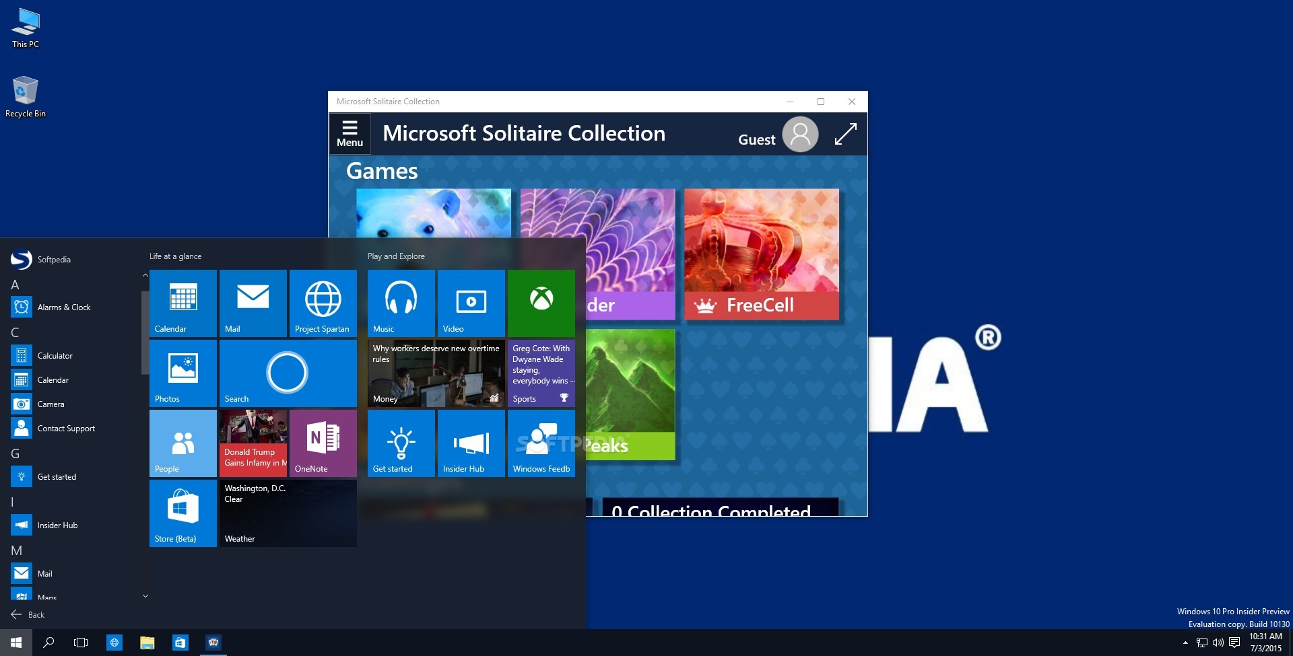1293x656 pixels.
Task: Open the Insider Hub tile
Action: [471, 443]
